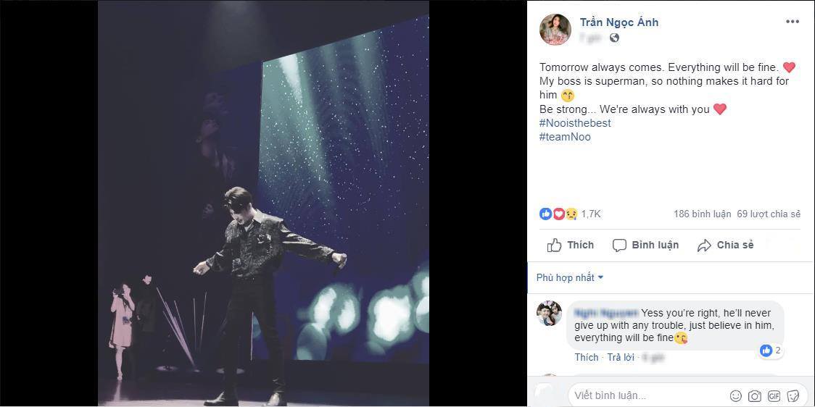Toggle Thích under the first comment
The height and width of the screenshot is (407, 815).
coord(586,357)
